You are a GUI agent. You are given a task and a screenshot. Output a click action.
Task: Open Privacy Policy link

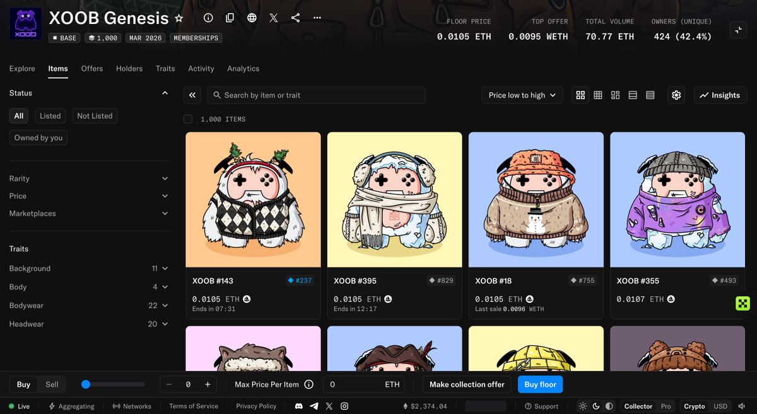point(256,406)
